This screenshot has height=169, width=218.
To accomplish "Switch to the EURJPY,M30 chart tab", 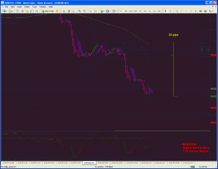I will pos(174,163).
